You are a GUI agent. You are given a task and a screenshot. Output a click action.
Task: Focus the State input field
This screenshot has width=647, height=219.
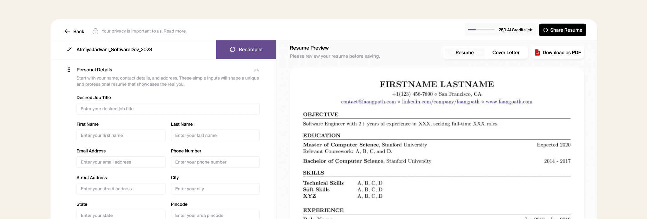coord(121,215)
